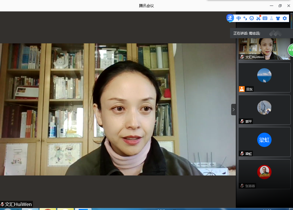
Task: Click the muted mic icon next to 郭平
Action: 242,121
